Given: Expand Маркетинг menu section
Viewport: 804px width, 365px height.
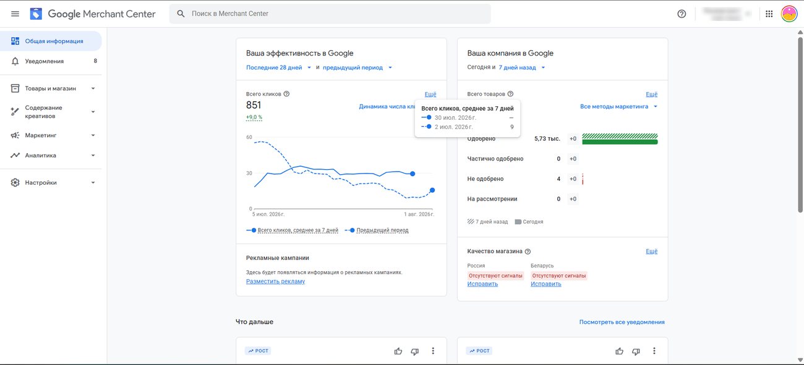Looking at the screenshot, I should tap(93, 135).
